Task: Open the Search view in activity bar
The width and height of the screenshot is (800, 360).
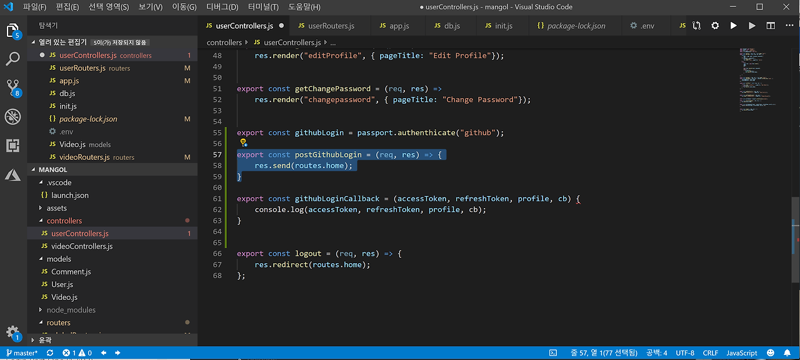Action: point(12,59)
